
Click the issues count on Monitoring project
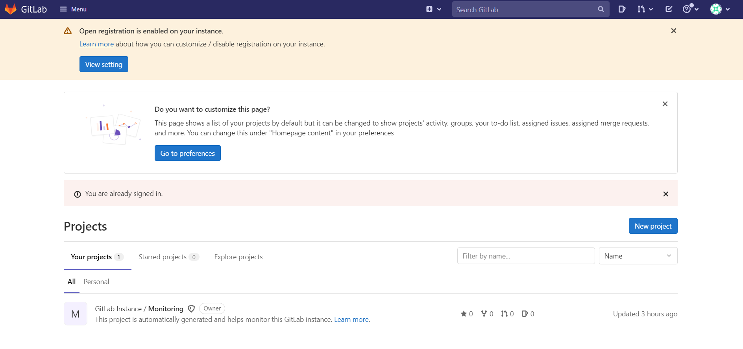527,314
